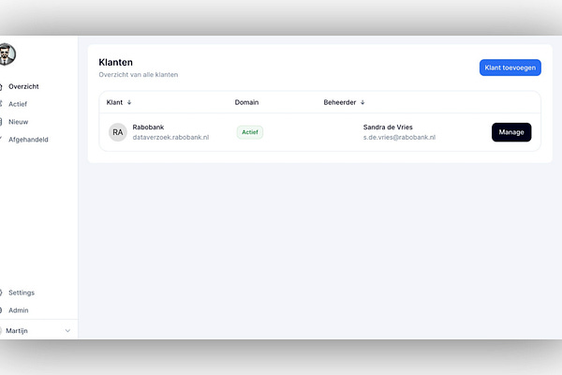The image size is (562, 375).
Task: Click s.de.vries@rabobank.nl email
Action: tap(399, 137)
